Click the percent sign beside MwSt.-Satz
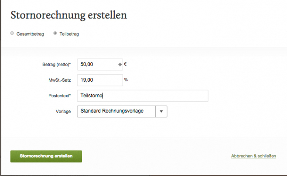Image resolution: width=287 pixels, height=176 pixels. pyautogui.click(x=126, y=80)
